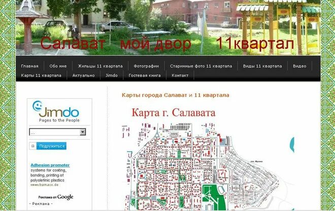Click the small share icon beside Поделиться
Image resolution: width=335 pixels, height=211 pixels.
pyautogui.click(x=32, y=146)
